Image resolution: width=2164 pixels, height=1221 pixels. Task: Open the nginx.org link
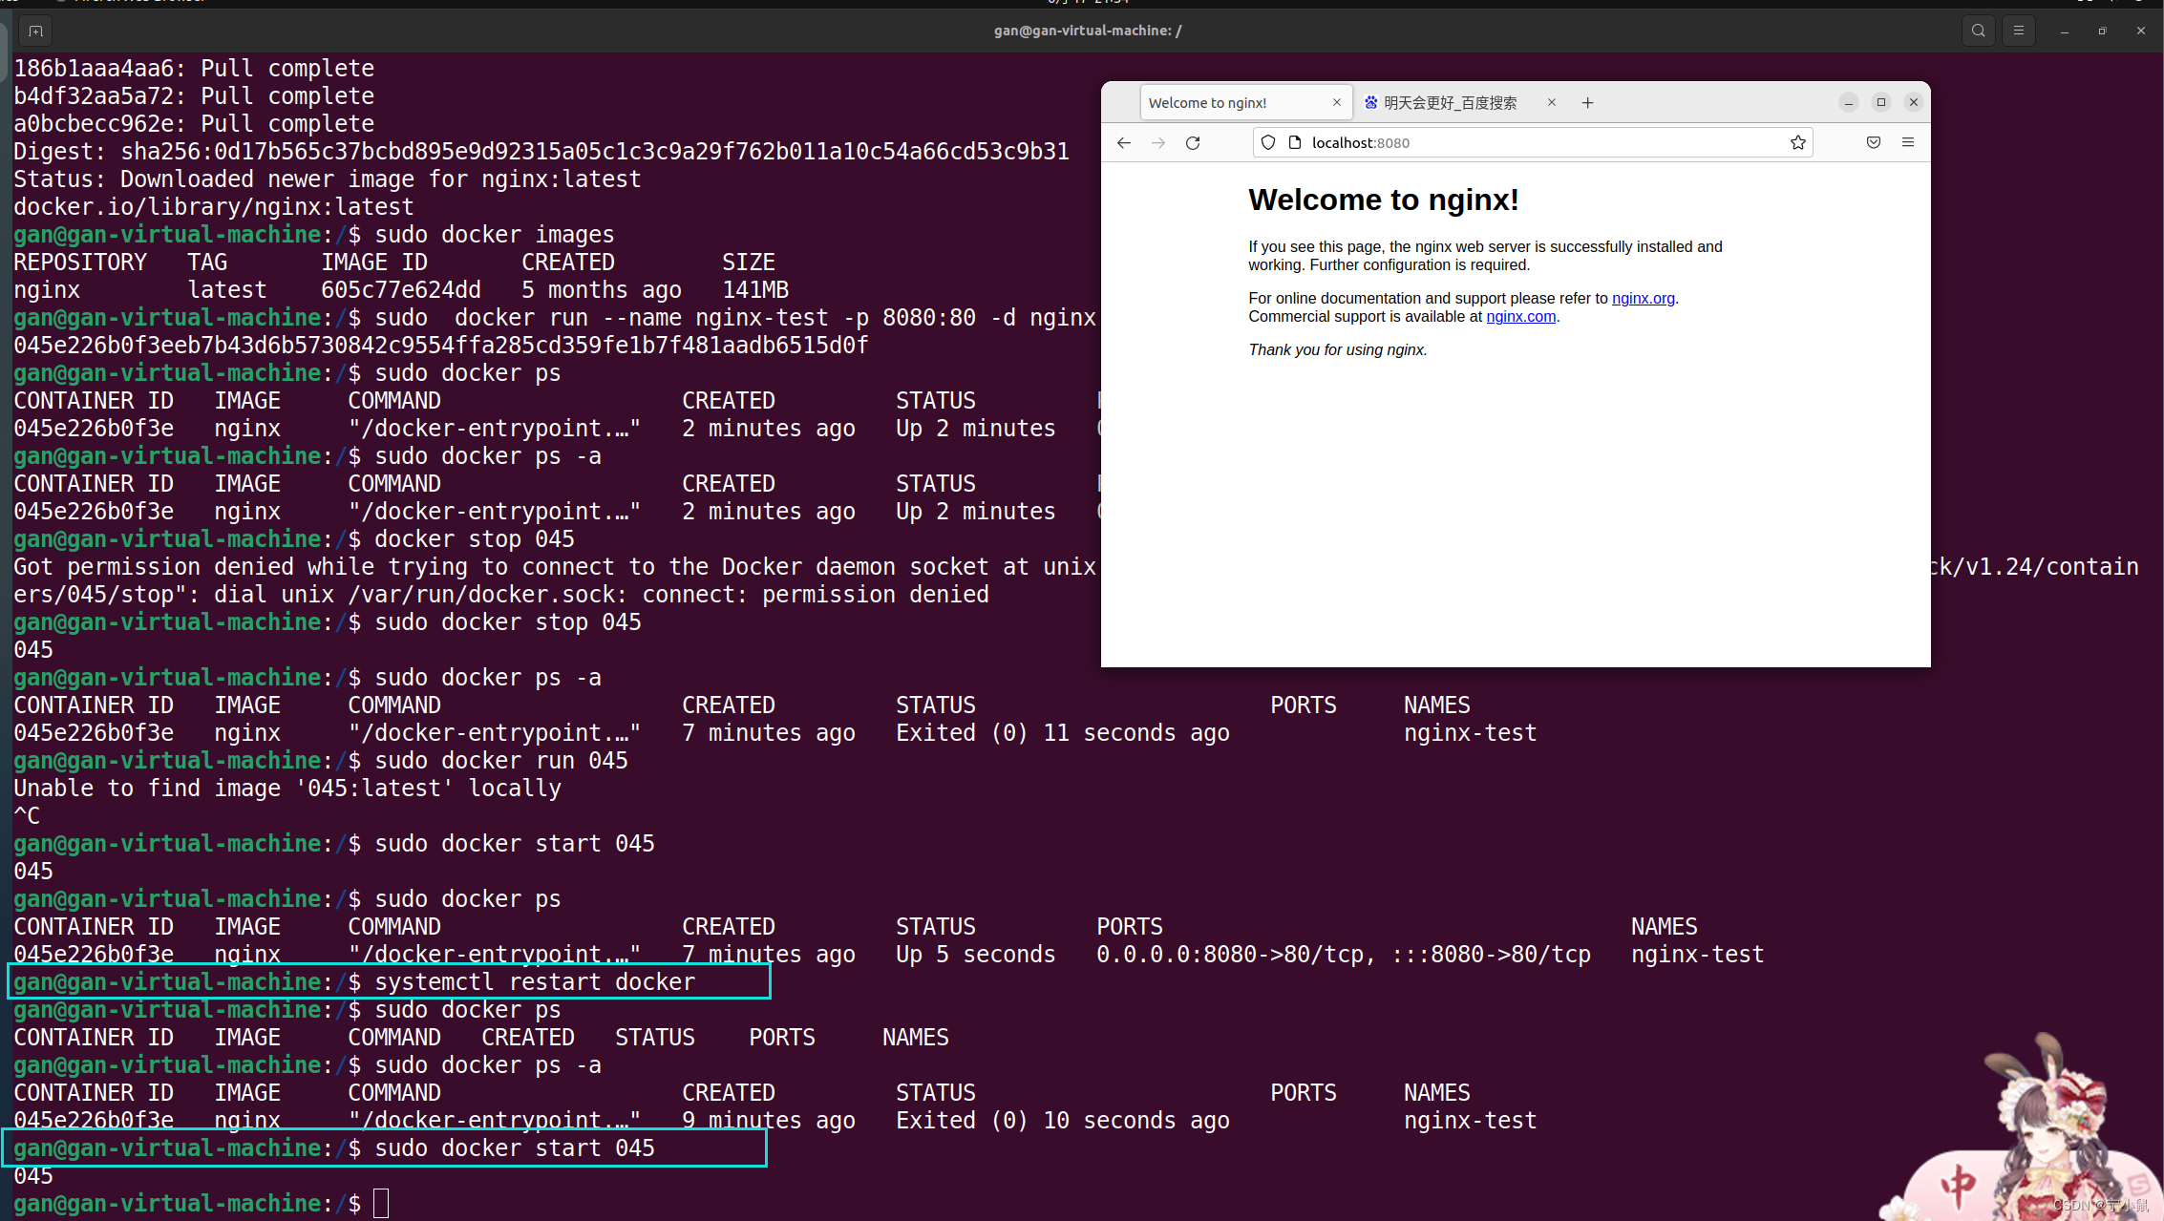pos(1643,298)
